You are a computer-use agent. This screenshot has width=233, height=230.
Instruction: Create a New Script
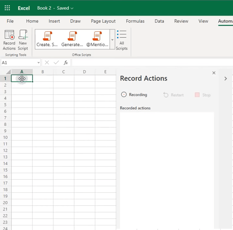[x=23, y=40]
